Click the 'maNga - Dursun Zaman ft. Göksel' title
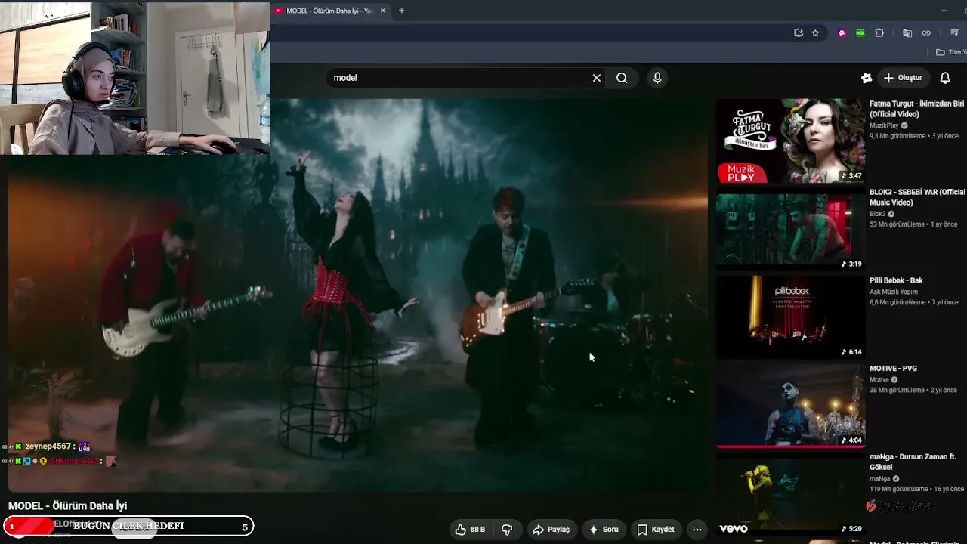 point(913,462)
